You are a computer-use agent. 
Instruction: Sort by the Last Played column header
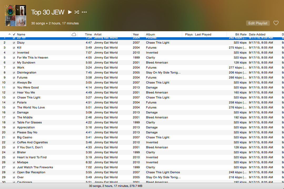tap(203, 34)
